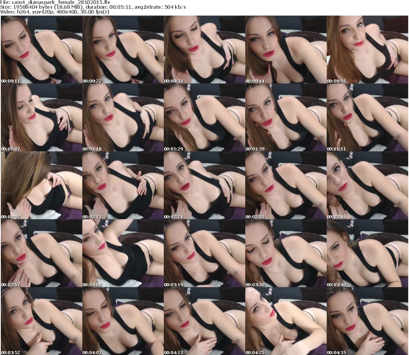Screen dimensions: 409x355
Task: Click the frame with timestamp 00:03:52
Action: pyautogui.click(x=42, y=321)
